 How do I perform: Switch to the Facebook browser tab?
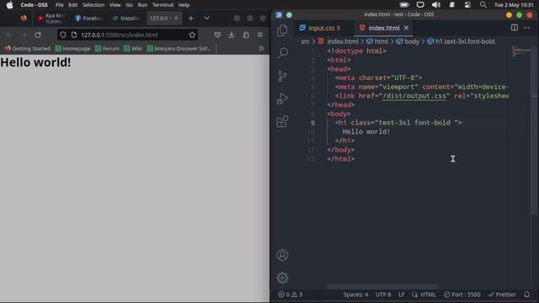coord(88,19)
